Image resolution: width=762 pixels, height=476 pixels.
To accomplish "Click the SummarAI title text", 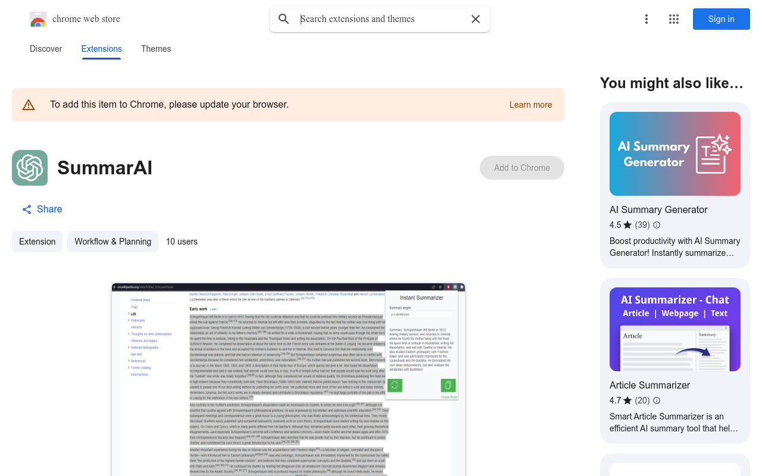I will [105, 168].
